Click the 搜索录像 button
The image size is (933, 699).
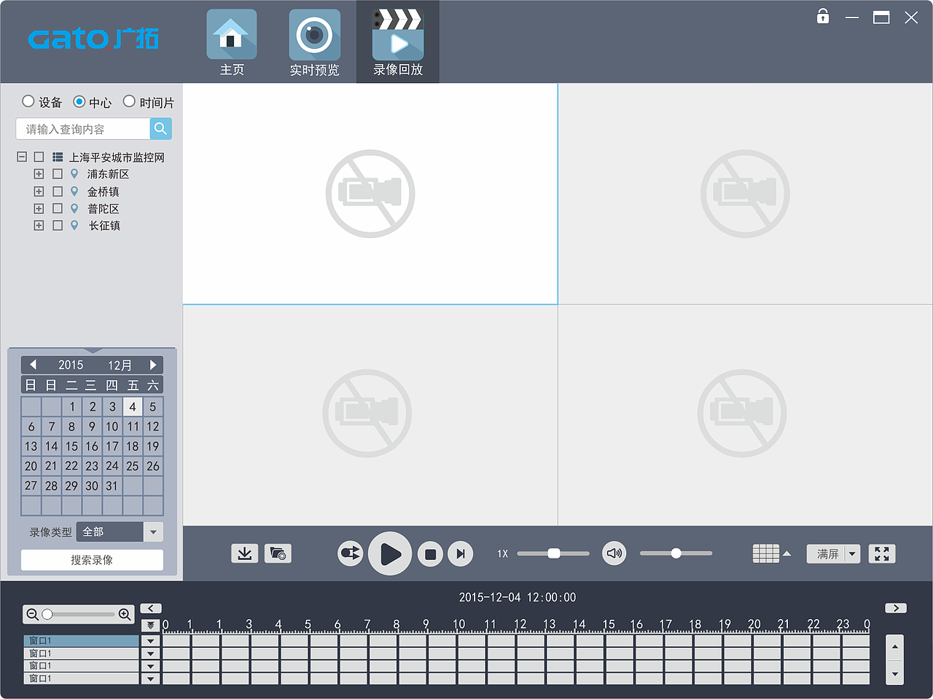92,560
